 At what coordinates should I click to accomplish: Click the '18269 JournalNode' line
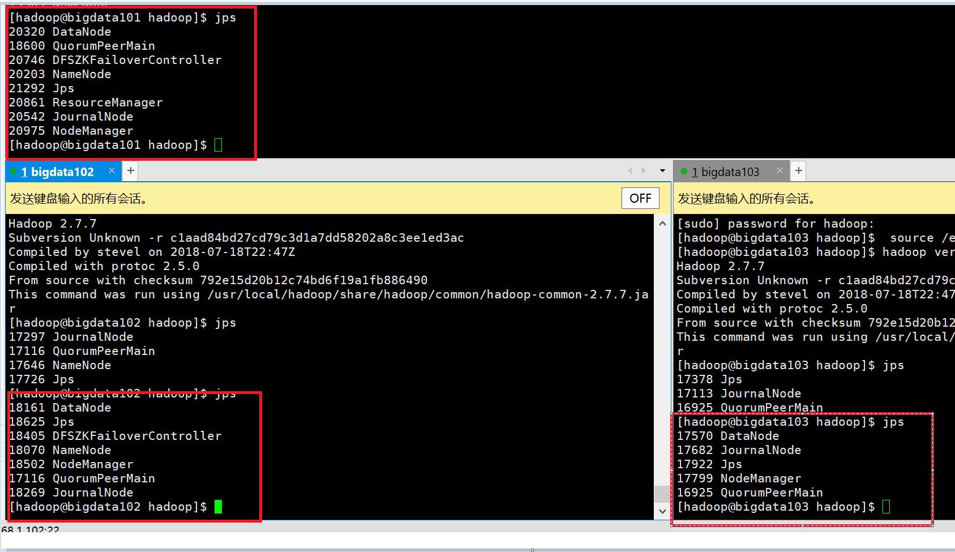tap(71, 493)
